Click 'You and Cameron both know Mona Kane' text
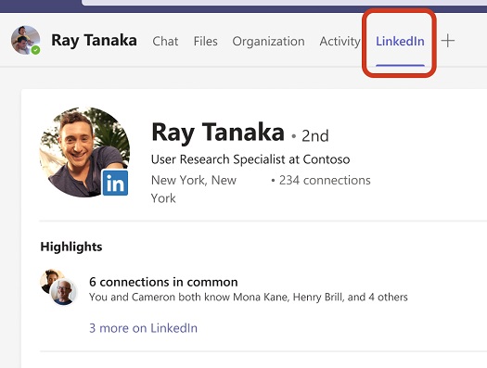487x368 pixels. (x=189, y=297)
